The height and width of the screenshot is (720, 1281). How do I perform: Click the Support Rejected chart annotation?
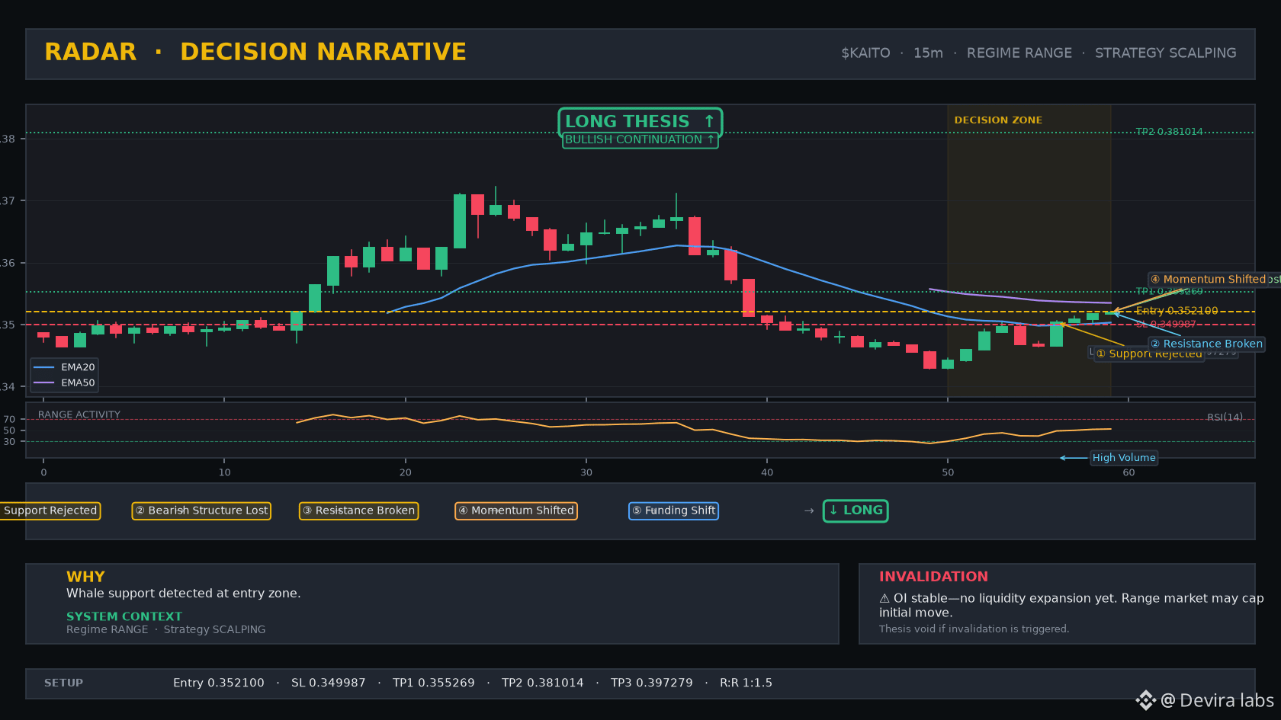tap(1149, 354)
